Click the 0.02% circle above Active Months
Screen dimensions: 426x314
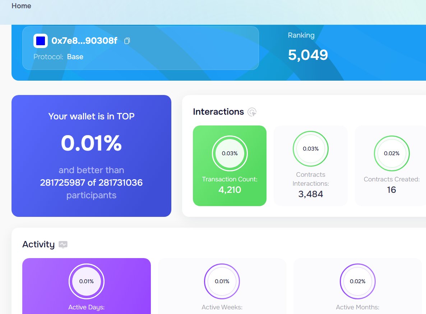[357, 281]
